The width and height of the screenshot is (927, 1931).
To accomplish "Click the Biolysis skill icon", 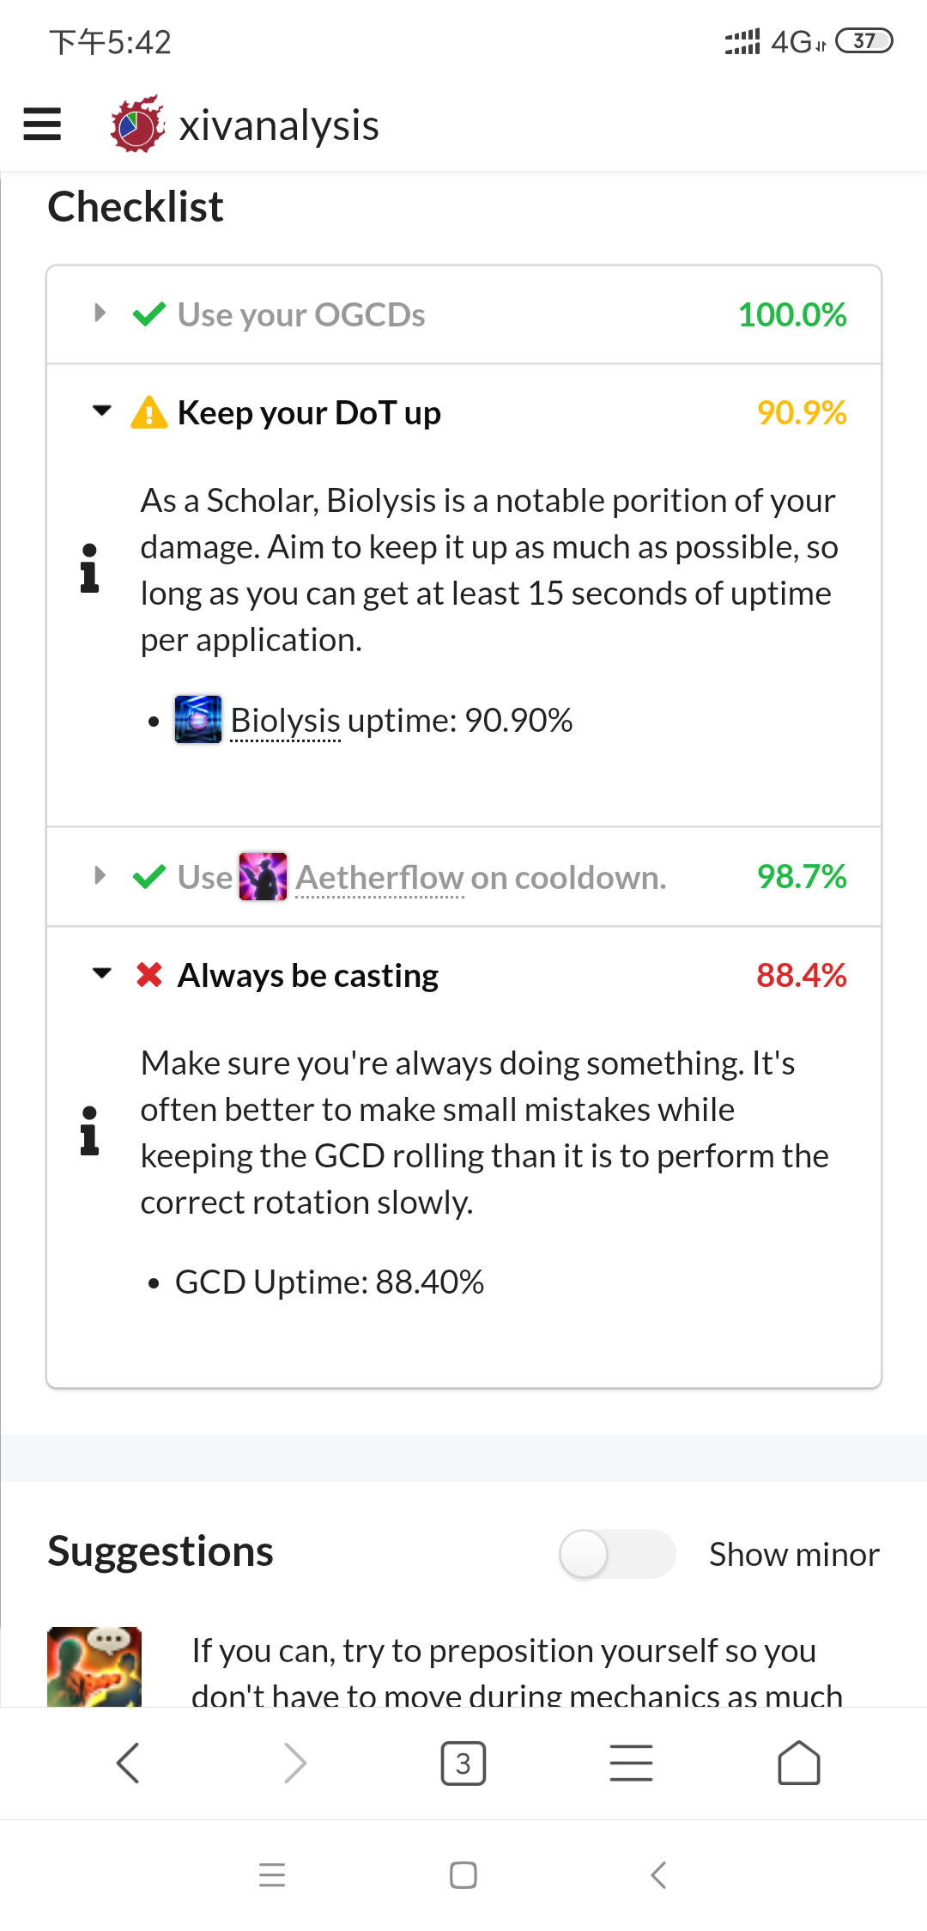I will point(197,720).
